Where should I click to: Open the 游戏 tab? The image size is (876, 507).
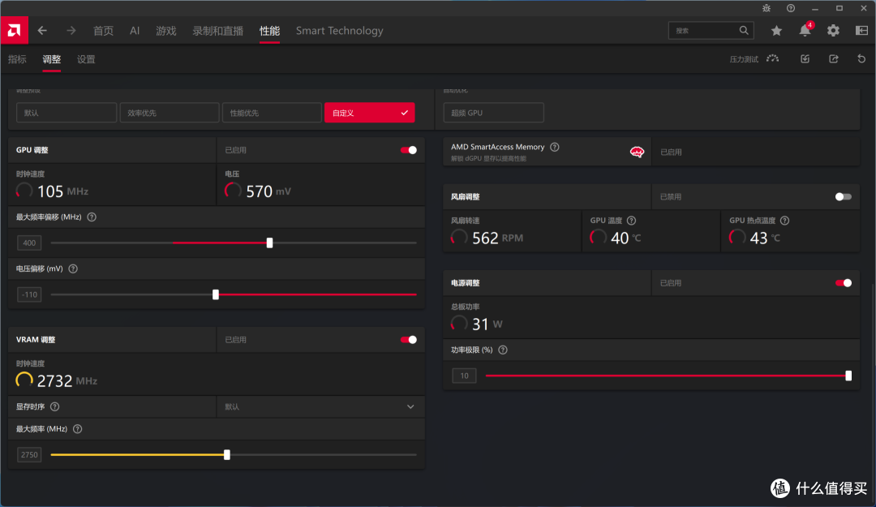[x=166, y=31]
